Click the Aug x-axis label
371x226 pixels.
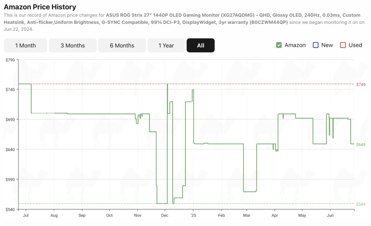click(x=54, y=215)
